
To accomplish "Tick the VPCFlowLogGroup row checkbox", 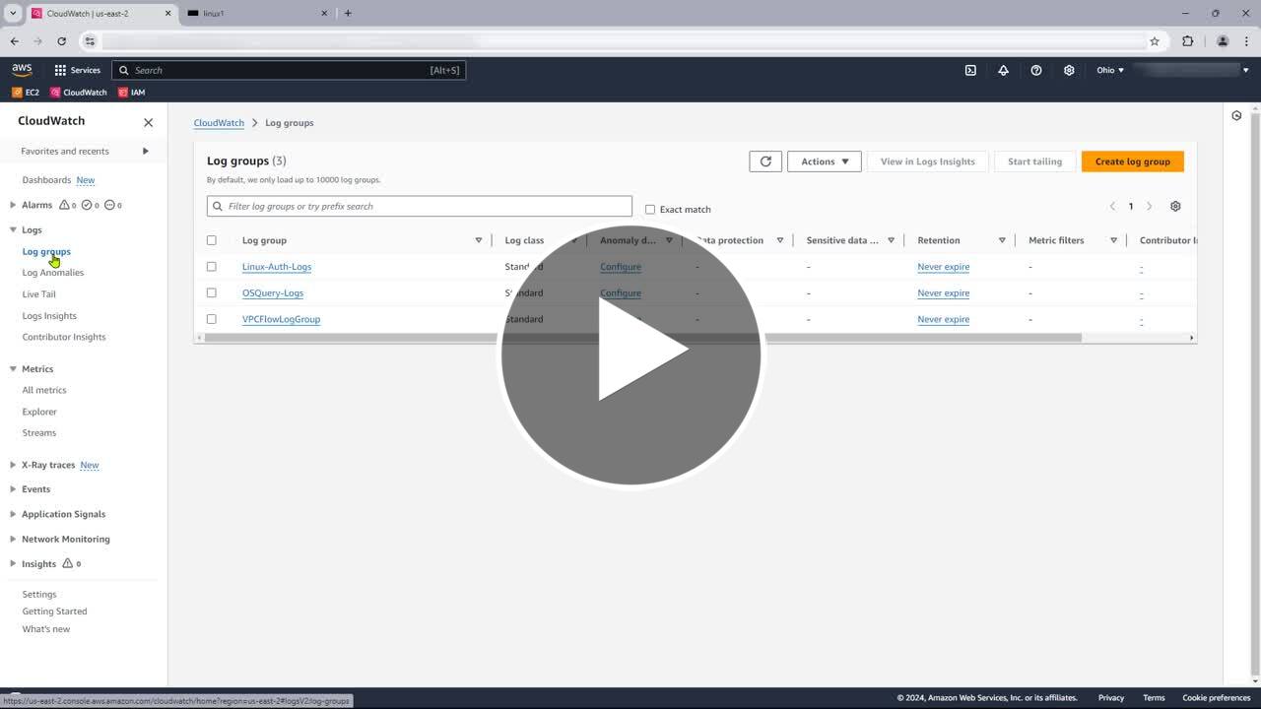I will pos(211,319).
